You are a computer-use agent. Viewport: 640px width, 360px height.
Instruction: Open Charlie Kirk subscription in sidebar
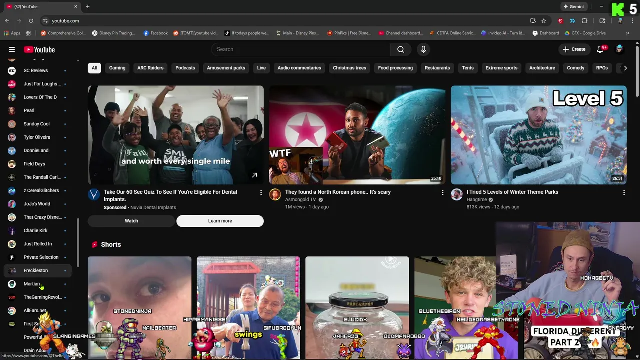click(x=38, y=230)
